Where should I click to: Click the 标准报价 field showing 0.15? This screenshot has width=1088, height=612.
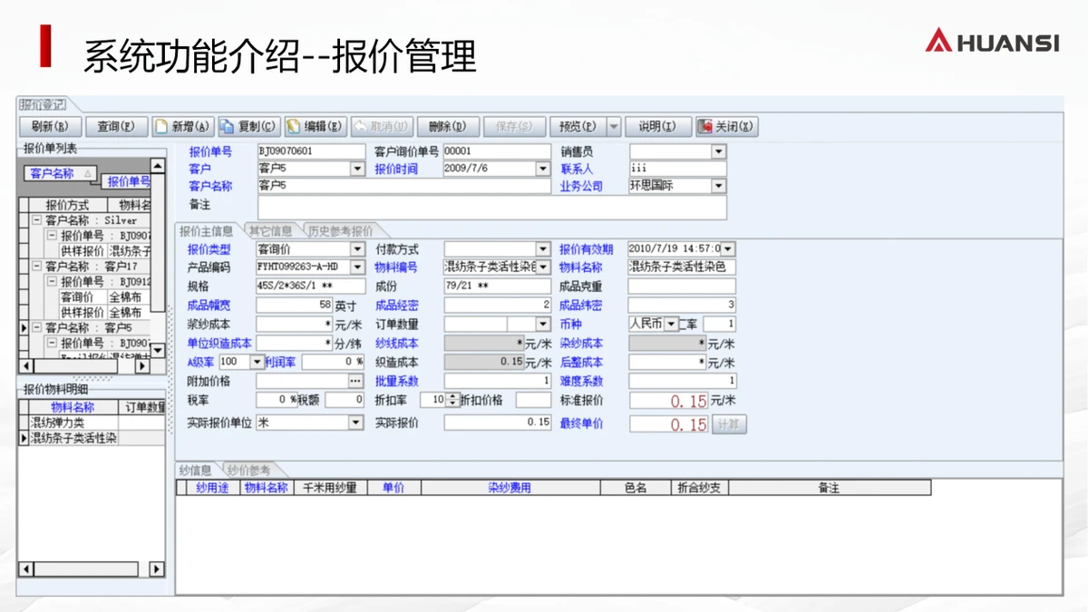668,401
